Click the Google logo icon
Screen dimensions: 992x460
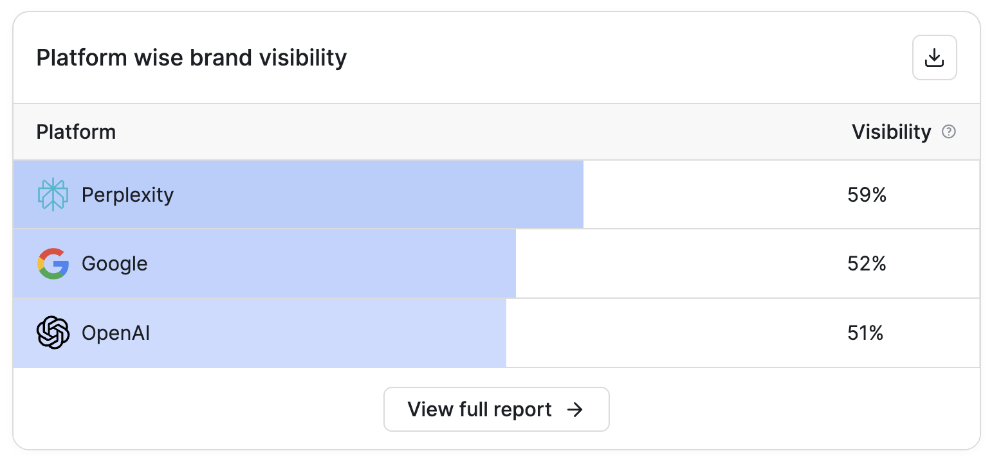[x=53, y=263]
